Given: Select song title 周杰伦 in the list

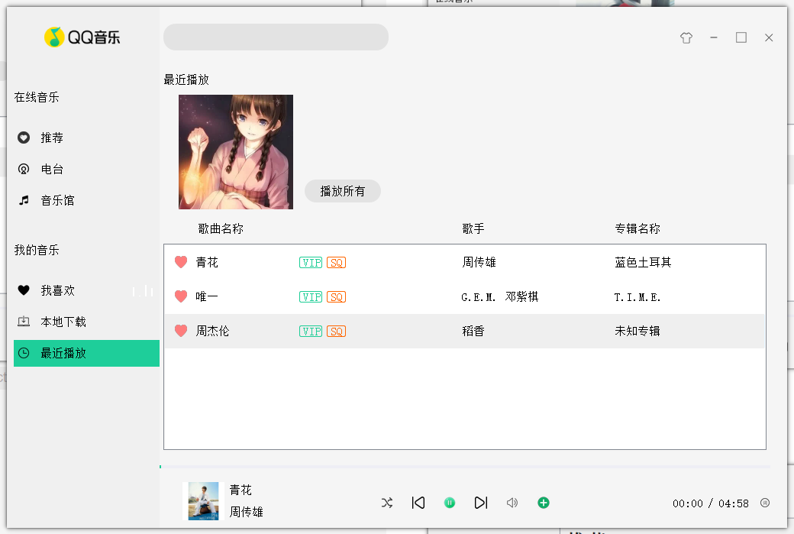Looking at the screenshot, I should (213, 331).
